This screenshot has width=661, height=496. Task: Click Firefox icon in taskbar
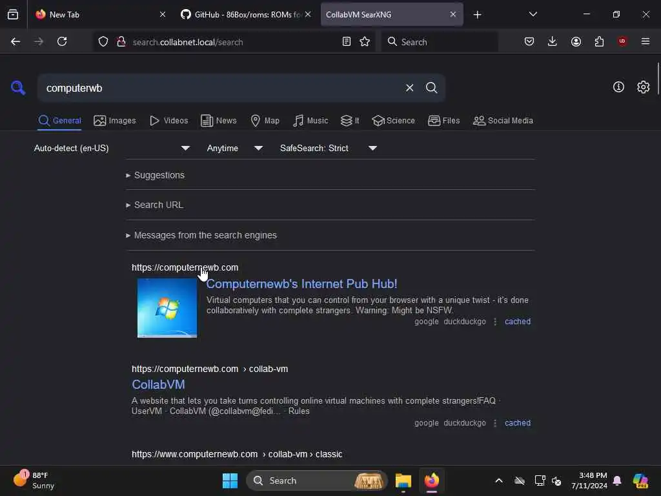(x=432, y=480)
